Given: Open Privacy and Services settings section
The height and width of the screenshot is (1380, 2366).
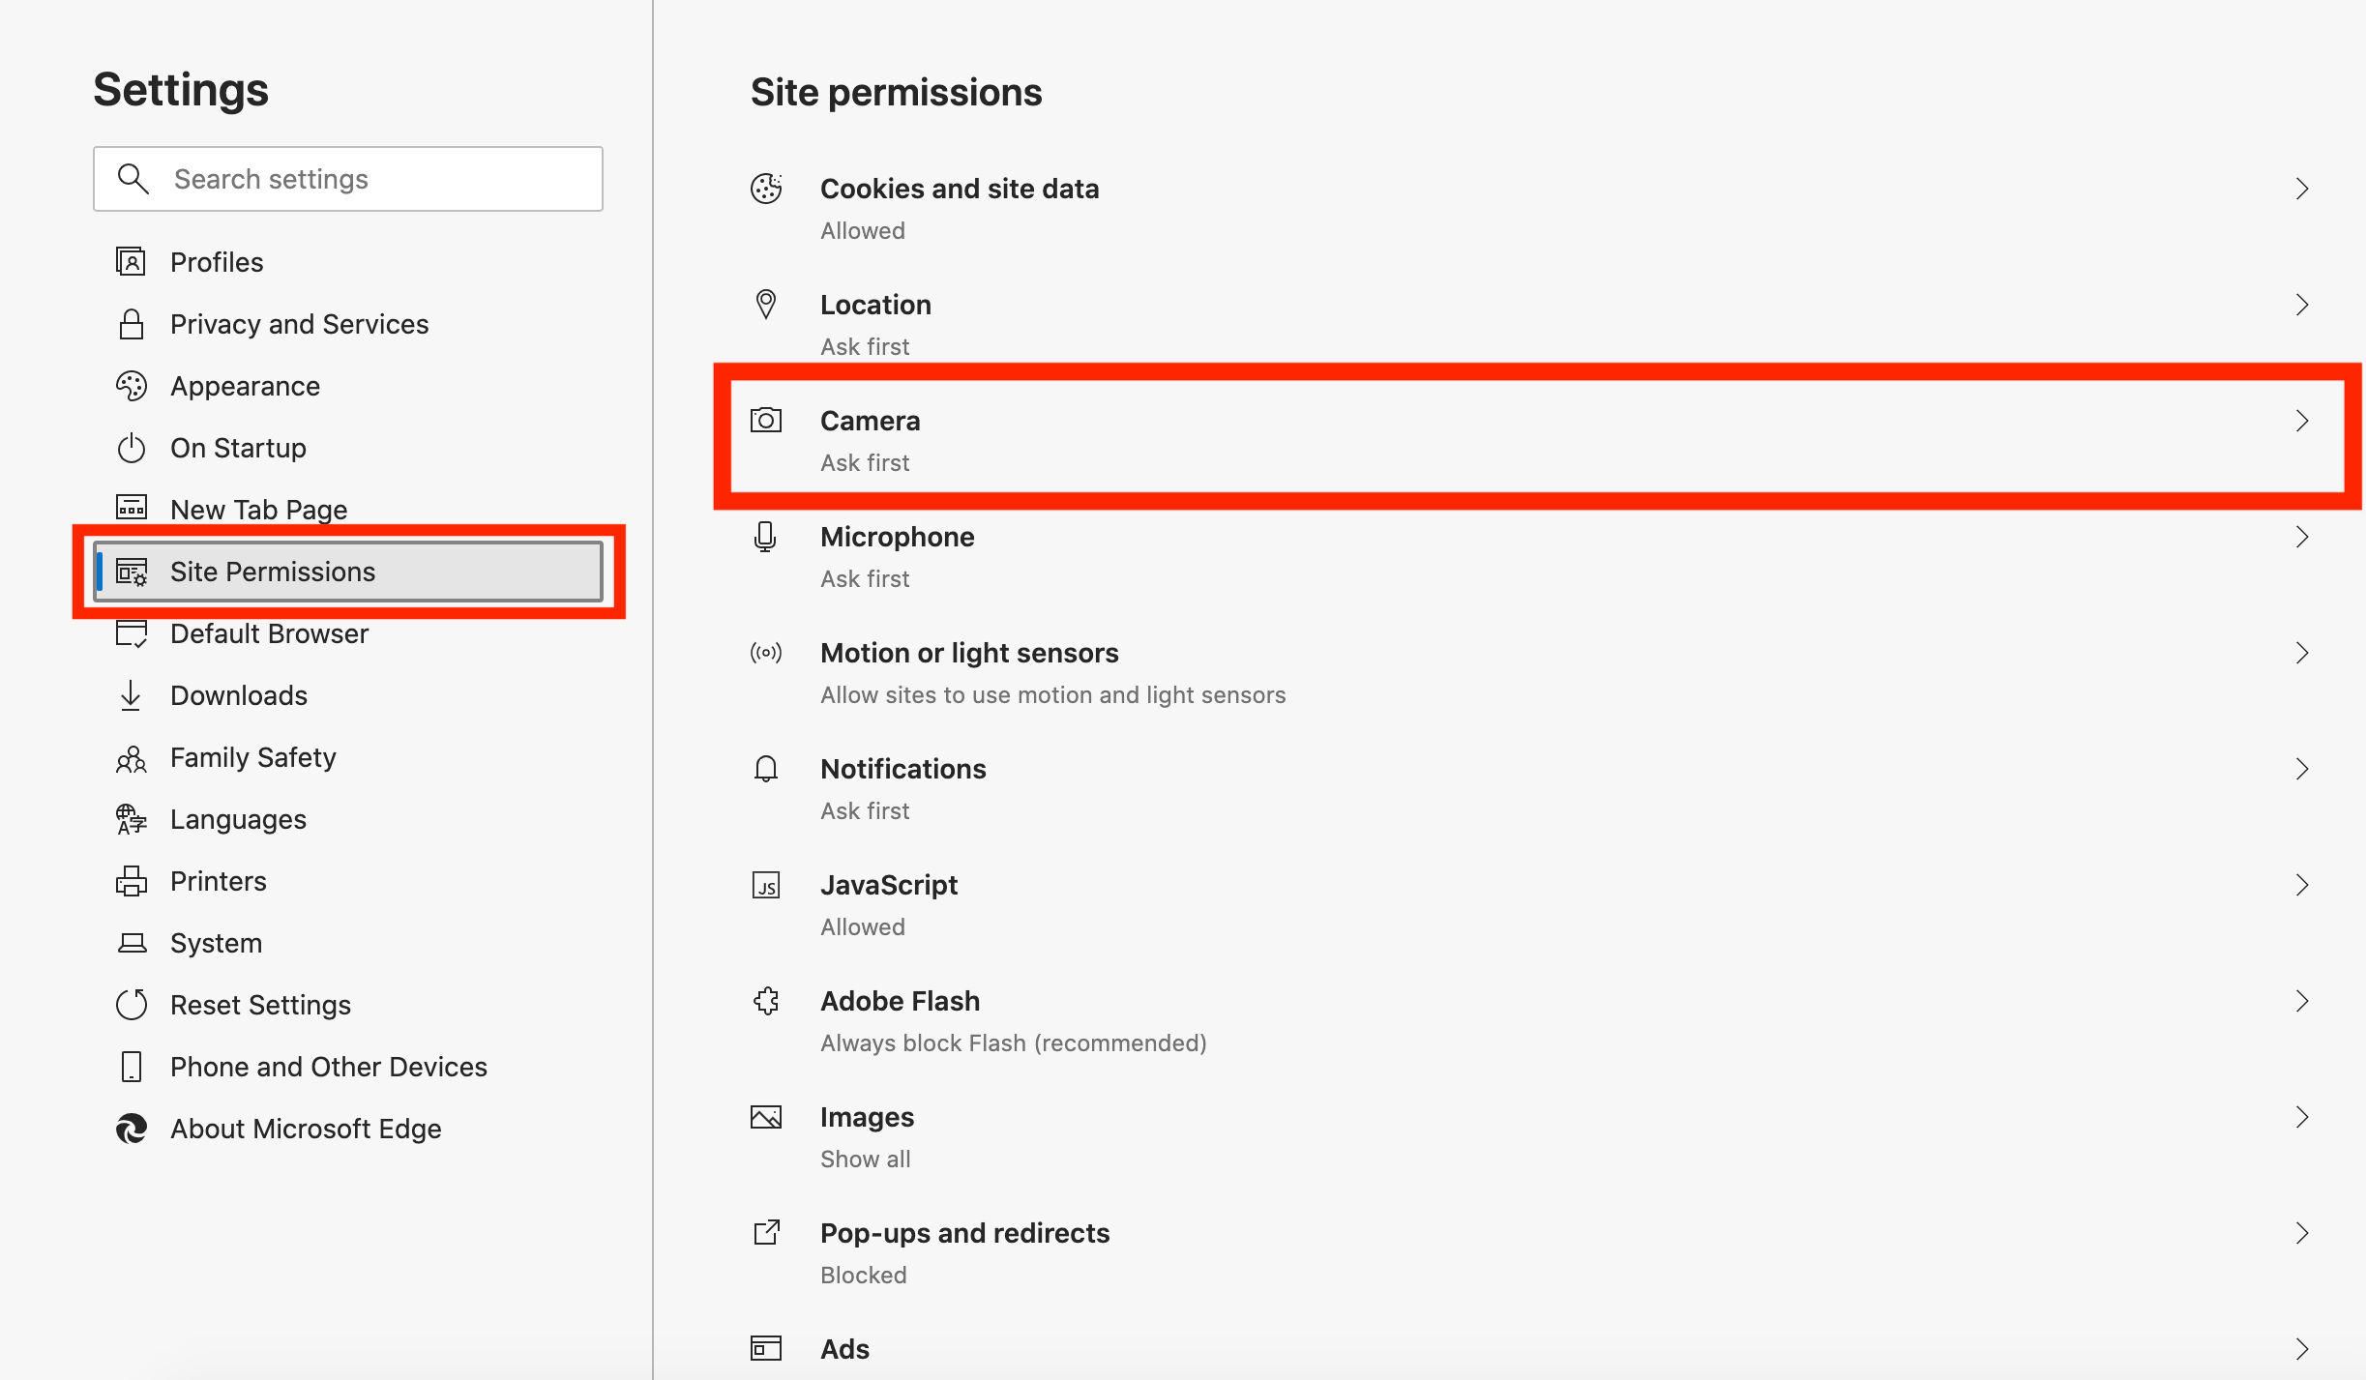Looking at the screenshot, I should click(299, 324).
